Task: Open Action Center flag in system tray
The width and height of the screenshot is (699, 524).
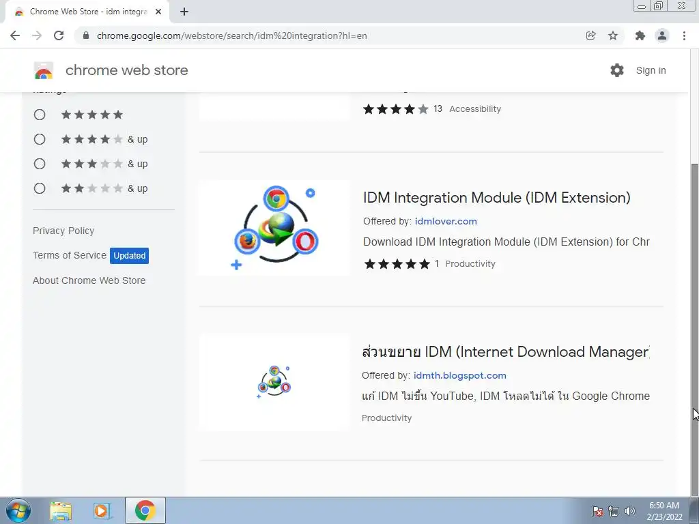Action: click(597, 511)
